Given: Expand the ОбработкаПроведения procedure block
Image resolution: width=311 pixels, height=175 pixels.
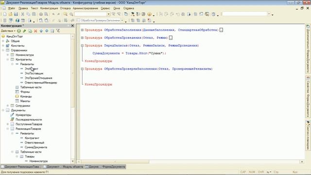Looking at the screenshot, I should (x=82, y=38).
